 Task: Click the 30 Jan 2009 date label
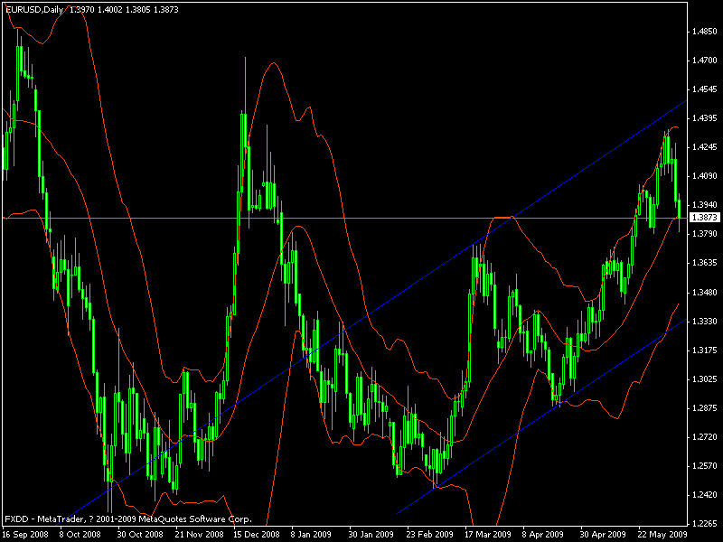point(371,535)
